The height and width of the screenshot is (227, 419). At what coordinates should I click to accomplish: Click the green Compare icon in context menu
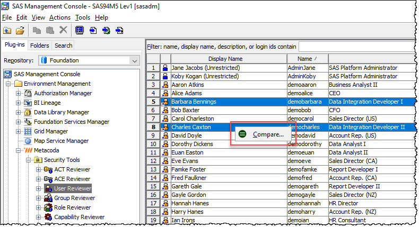coord(242,134)
